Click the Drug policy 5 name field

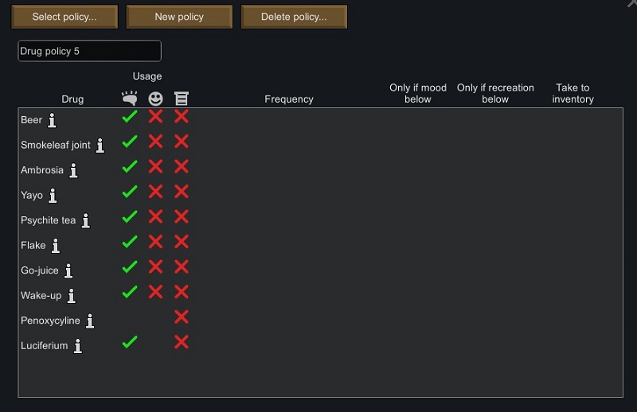click(x=89, y=51)
